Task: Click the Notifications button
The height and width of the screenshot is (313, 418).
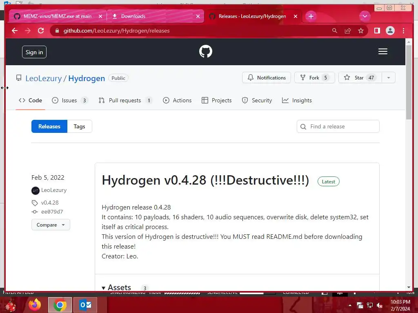Action: [x=266, y=78]
